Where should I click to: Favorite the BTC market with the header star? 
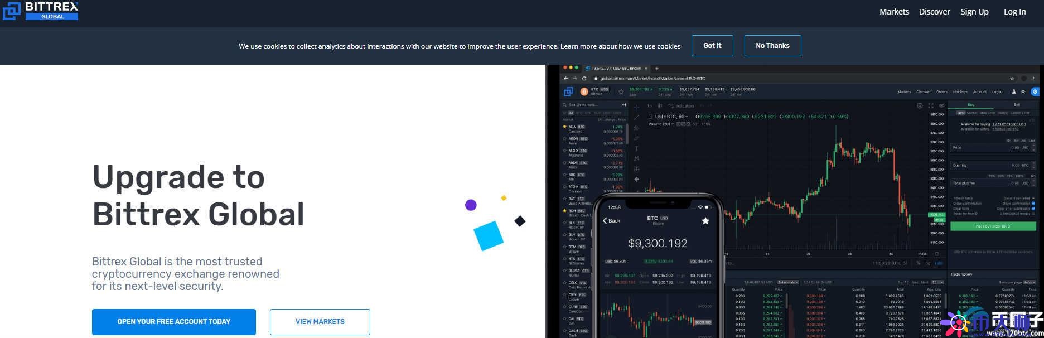(621, 91)
